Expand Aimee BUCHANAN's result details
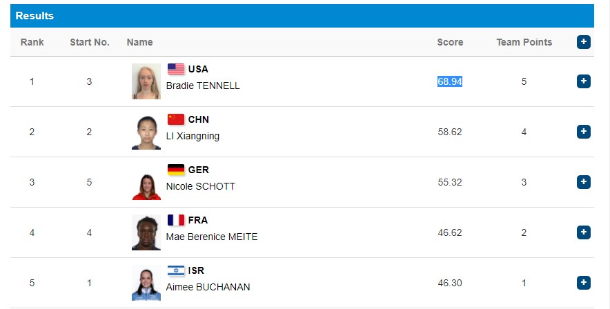Screen dimensions: 610x309 pyautogui.click(x=584, y=283)
